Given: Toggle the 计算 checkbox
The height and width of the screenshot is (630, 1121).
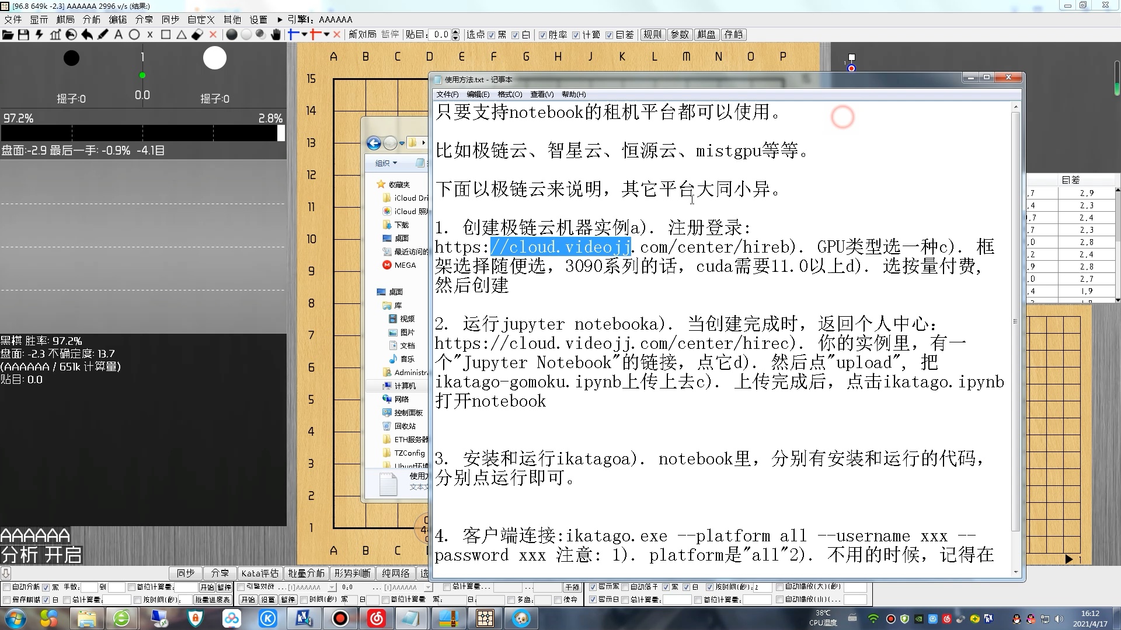Looking at the screenshot, I should (x=576, y=35).
